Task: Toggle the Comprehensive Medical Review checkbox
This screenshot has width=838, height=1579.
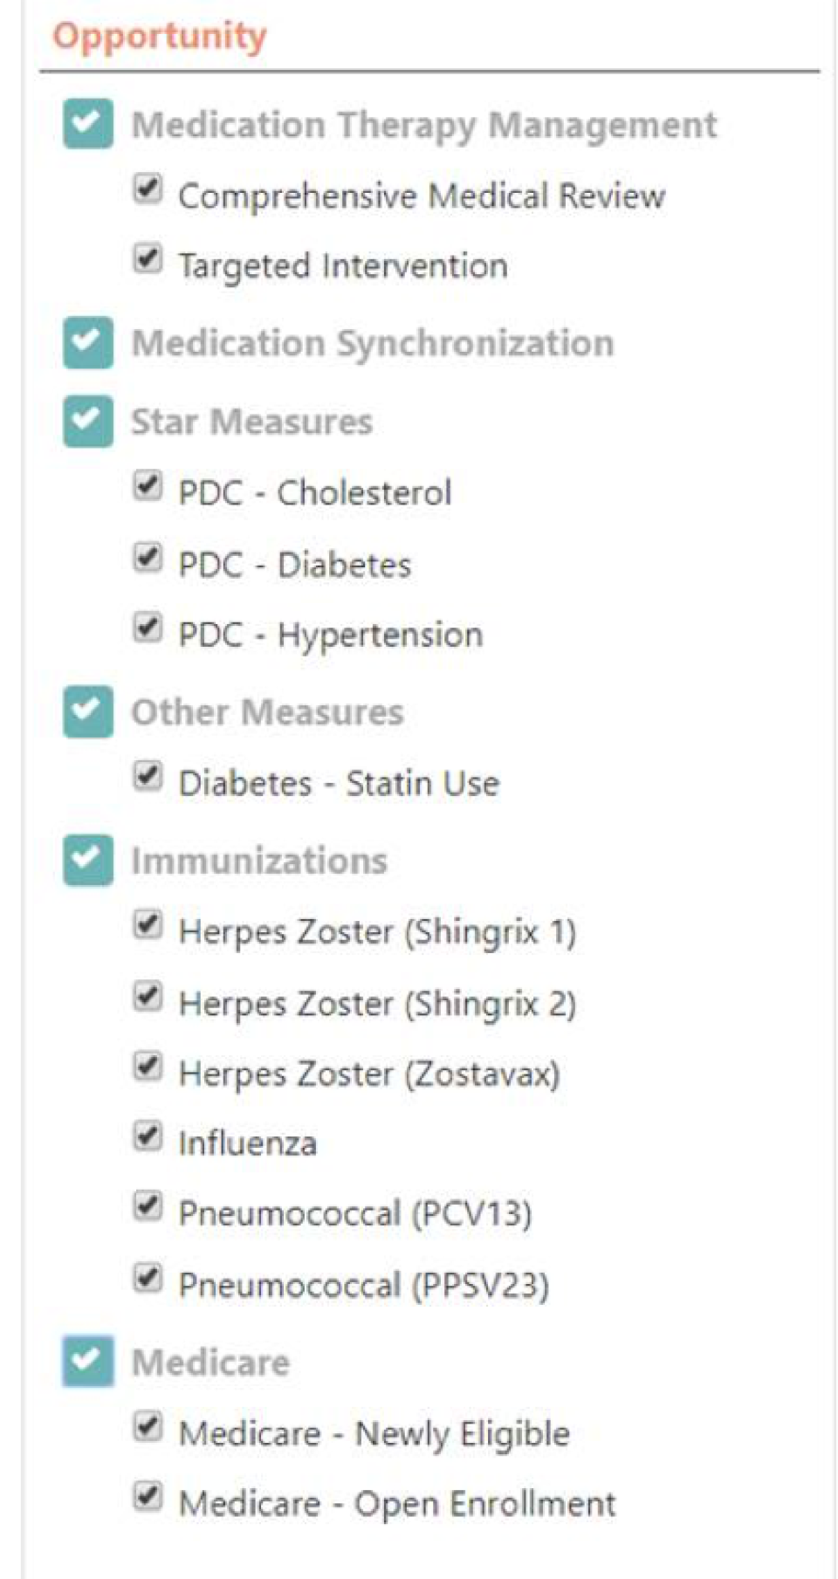Action: click(148, 189)
